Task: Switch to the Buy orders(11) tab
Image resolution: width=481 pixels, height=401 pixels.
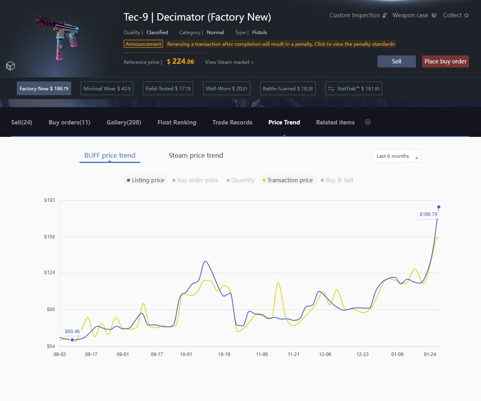Action: click(69, 122)
